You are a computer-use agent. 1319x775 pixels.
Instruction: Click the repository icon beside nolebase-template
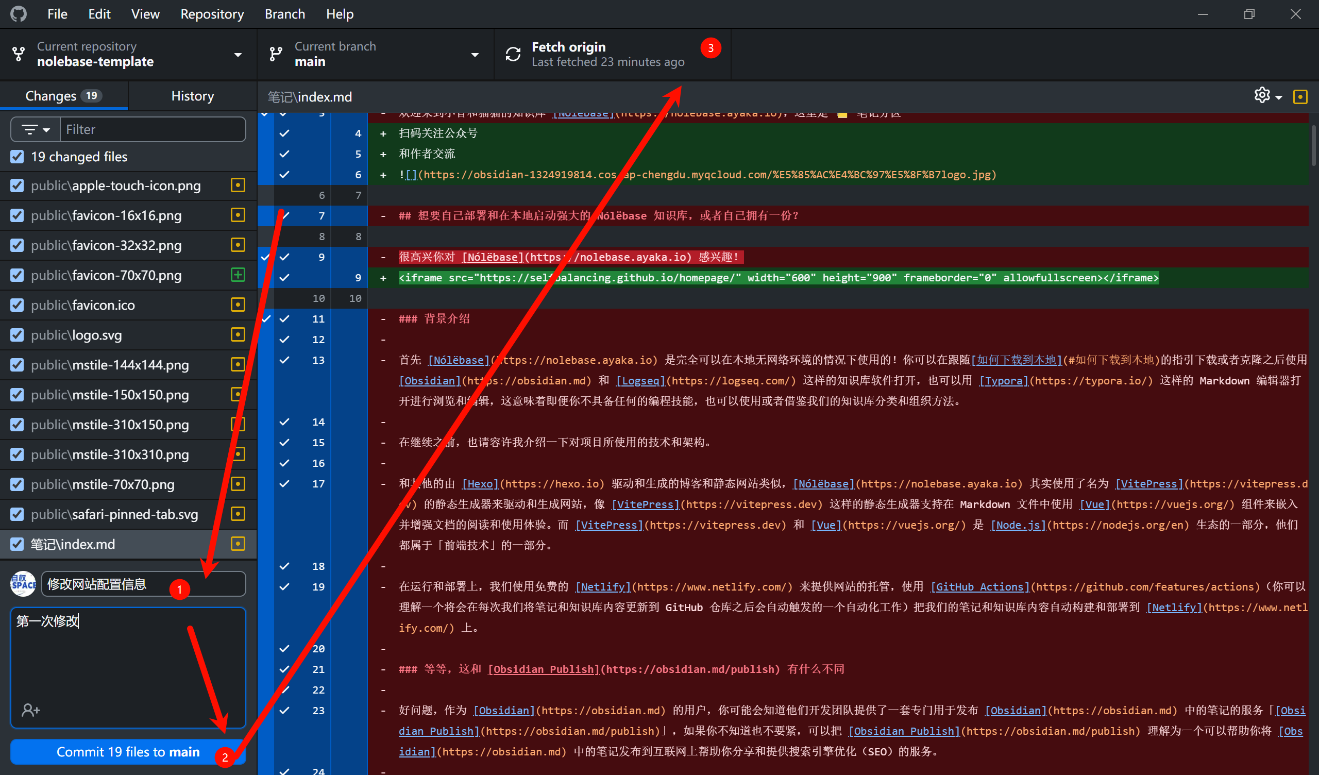point(19,54)
